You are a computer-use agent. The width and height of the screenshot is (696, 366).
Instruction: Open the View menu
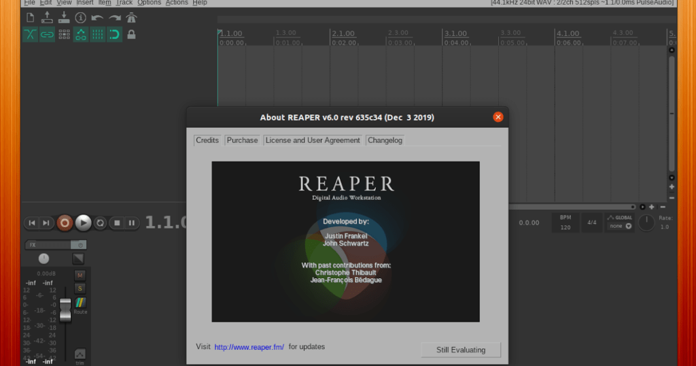coord(64,3)
